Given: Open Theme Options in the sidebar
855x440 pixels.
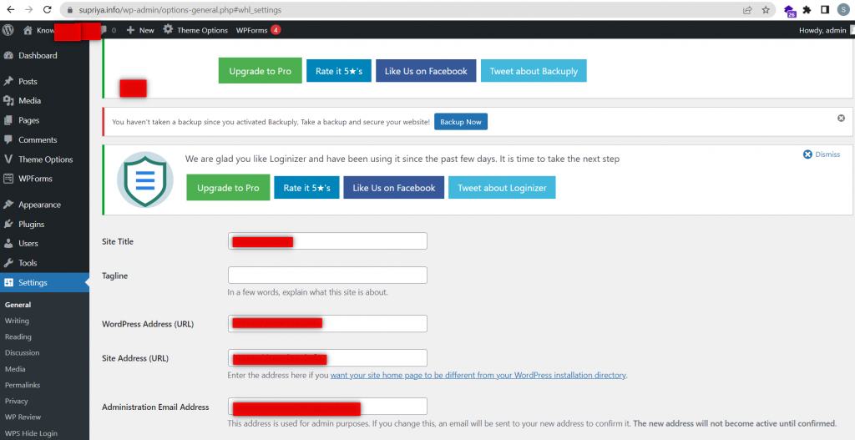Looking at the screenshot, I should 45,159.
